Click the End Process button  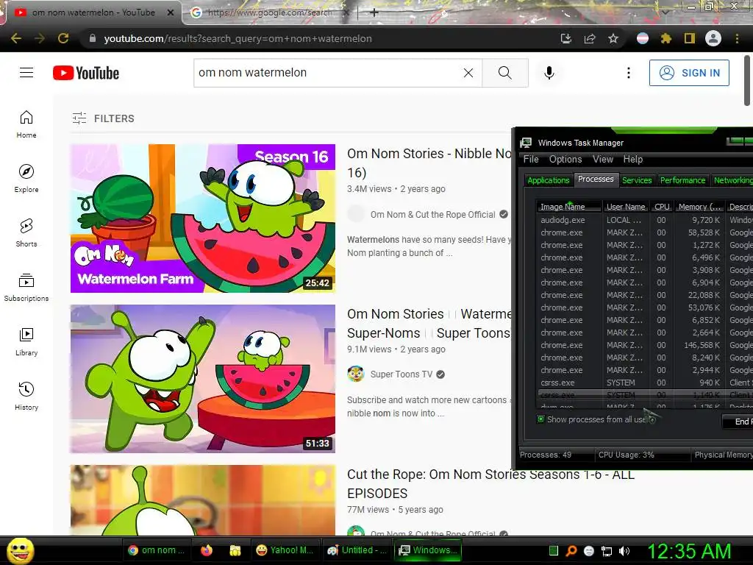(x=738, y=422)
